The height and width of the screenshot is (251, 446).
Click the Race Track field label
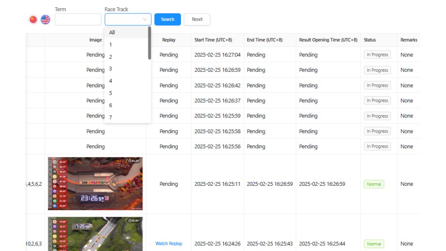click(x=116, y=9)
